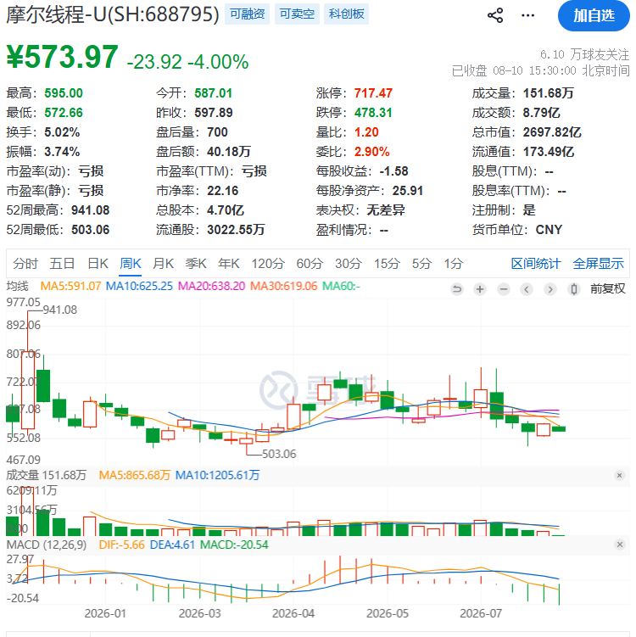Image resolution: width=636 pixels, height=637 pixels.
Task: Click the 可融资 tag
Action: (x=247, y=14)
